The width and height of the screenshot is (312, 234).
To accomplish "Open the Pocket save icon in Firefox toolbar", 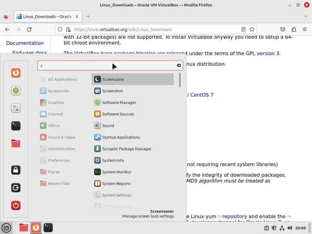I will [x=282, y=30].
